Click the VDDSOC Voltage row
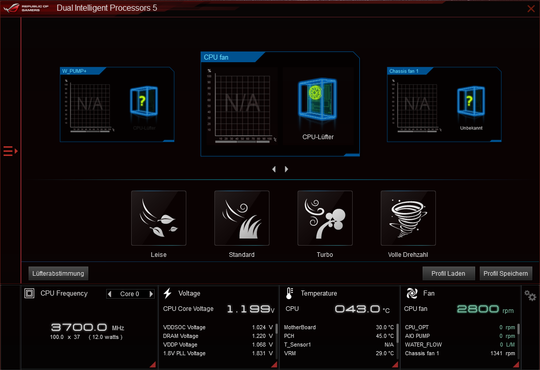Screen dimensions: 540x370 point(217,327)
